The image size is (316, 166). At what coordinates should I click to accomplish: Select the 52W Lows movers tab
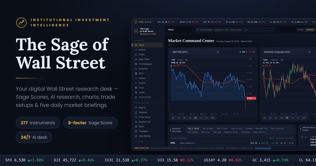[206, 132]
